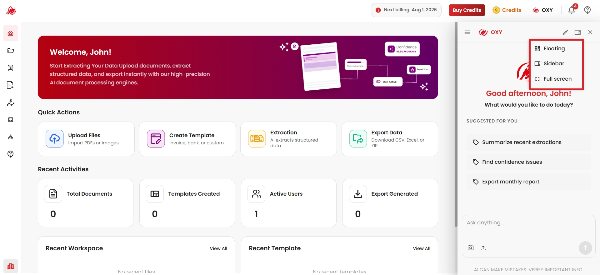Open Credits in the header
Screen dimensions: 600x275
[507, 10]
